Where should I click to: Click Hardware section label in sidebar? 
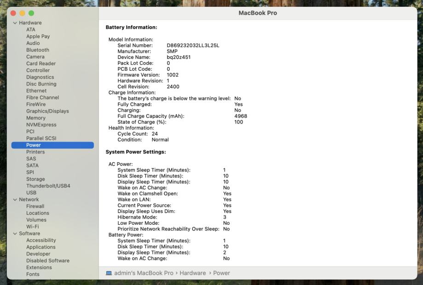tap(30, 23)
